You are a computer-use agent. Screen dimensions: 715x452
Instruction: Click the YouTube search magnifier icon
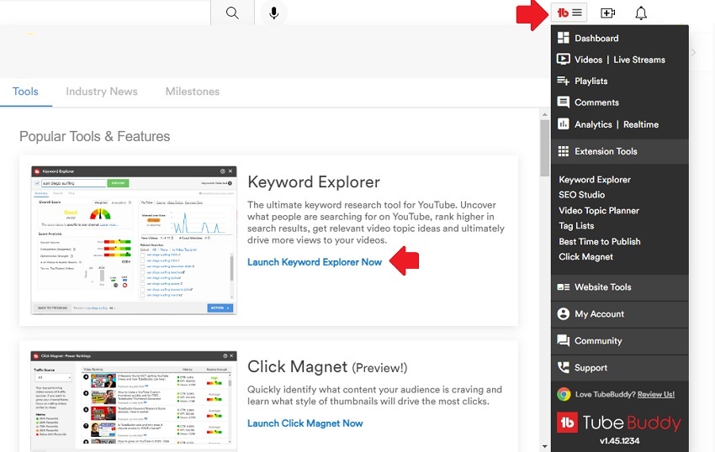pyautogui.click(x=232, y=13)
